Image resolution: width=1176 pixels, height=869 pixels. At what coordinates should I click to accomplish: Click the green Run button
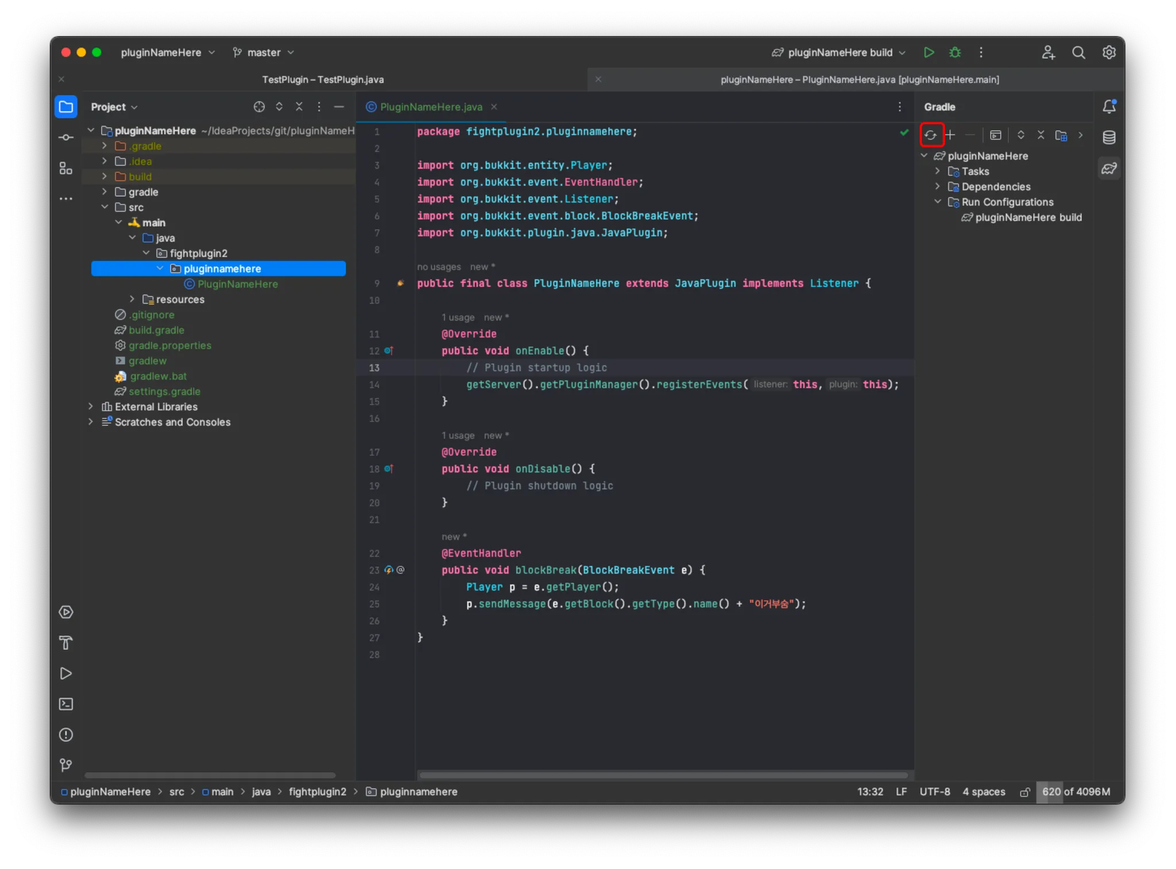[x=929, y=52]
